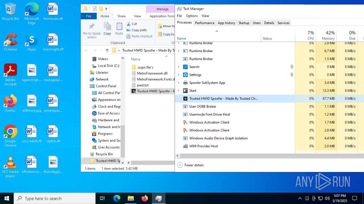This screenshot has width=364, height=204.
Task: Sort processes by Name column header
Action: 218,35
